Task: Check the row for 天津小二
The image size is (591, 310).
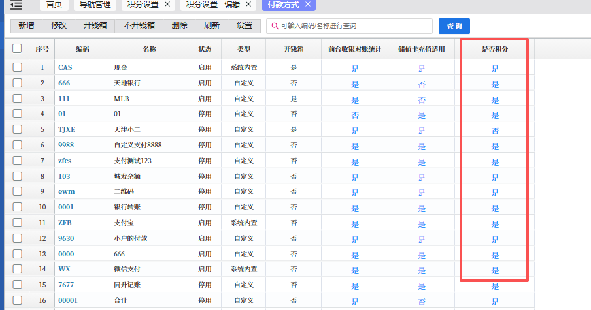Action: click(18, 129)
